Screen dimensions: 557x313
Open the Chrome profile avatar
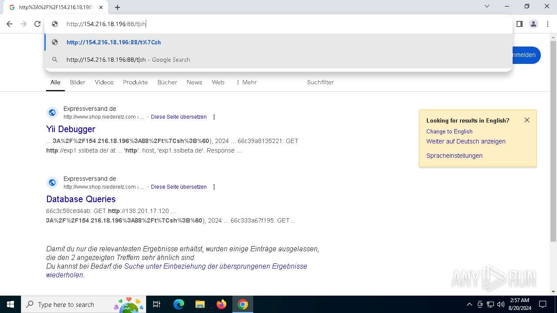point(534,24)
